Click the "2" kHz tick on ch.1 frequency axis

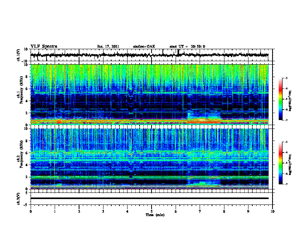[x=27, y=113]
